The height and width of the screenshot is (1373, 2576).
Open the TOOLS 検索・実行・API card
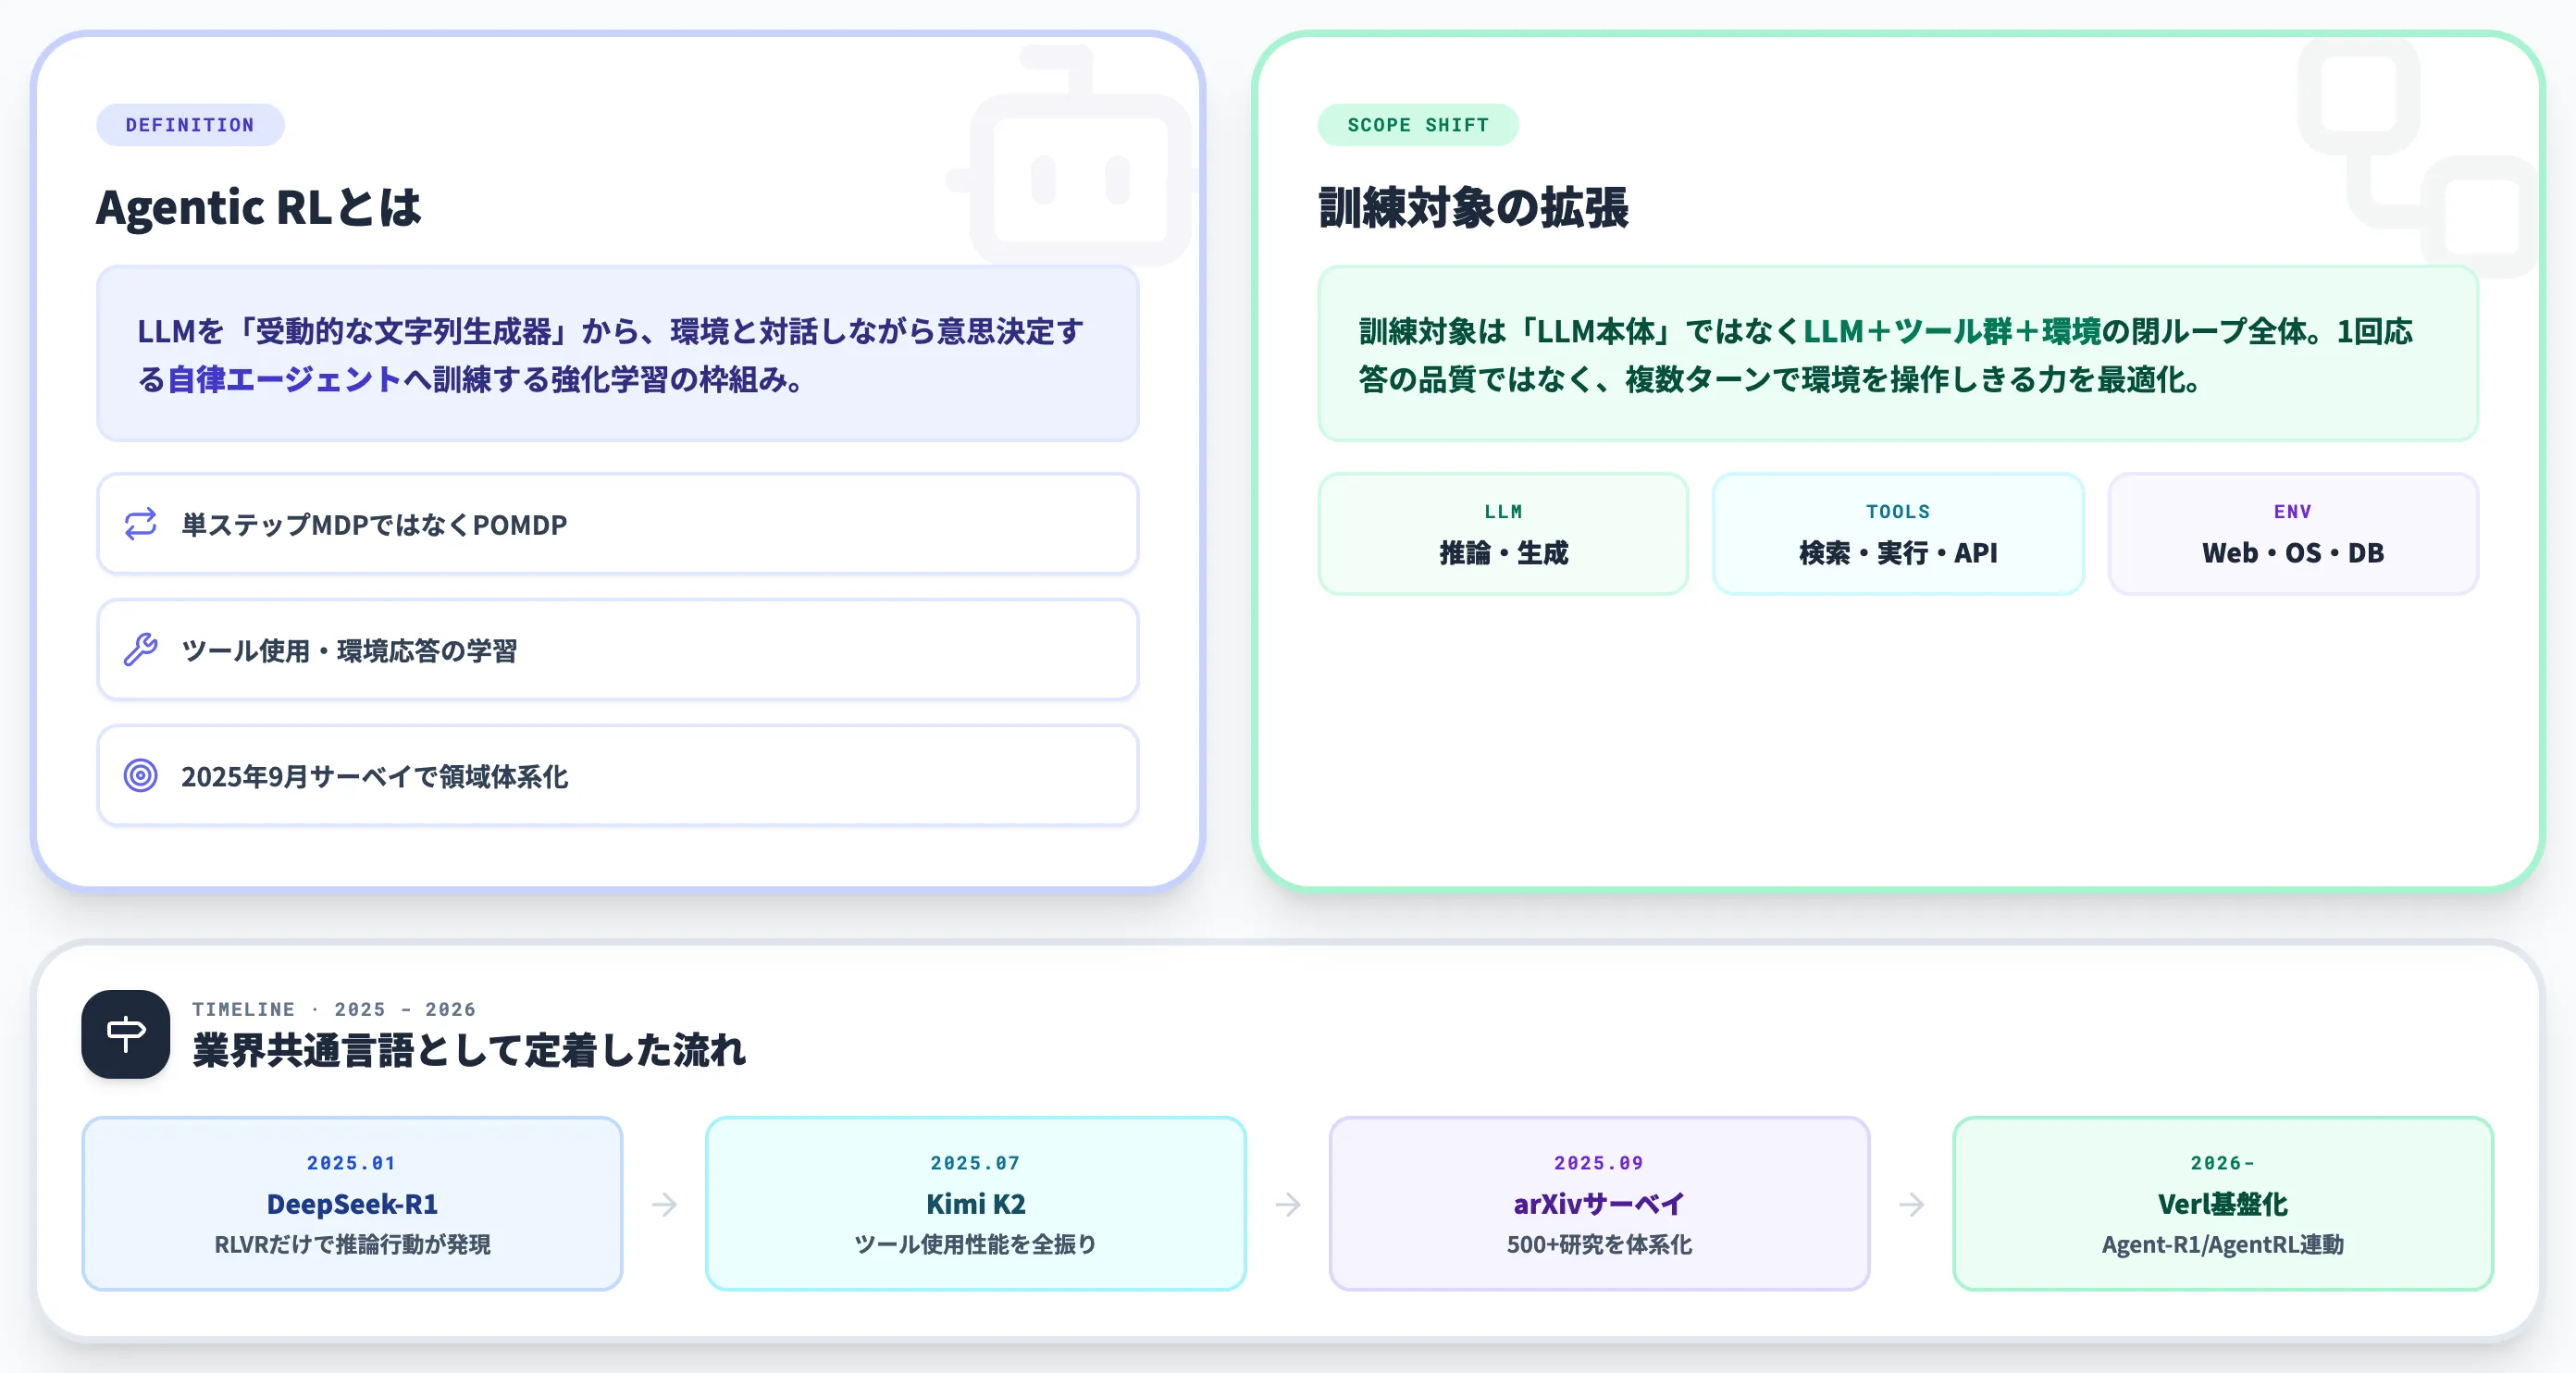pos(1898,534)
